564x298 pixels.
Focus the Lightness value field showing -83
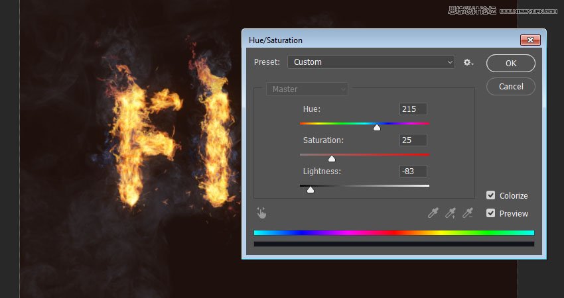pyautogui.click(x=413, y=171)
